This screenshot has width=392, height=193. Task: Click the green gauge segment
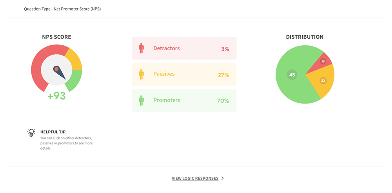74,79
